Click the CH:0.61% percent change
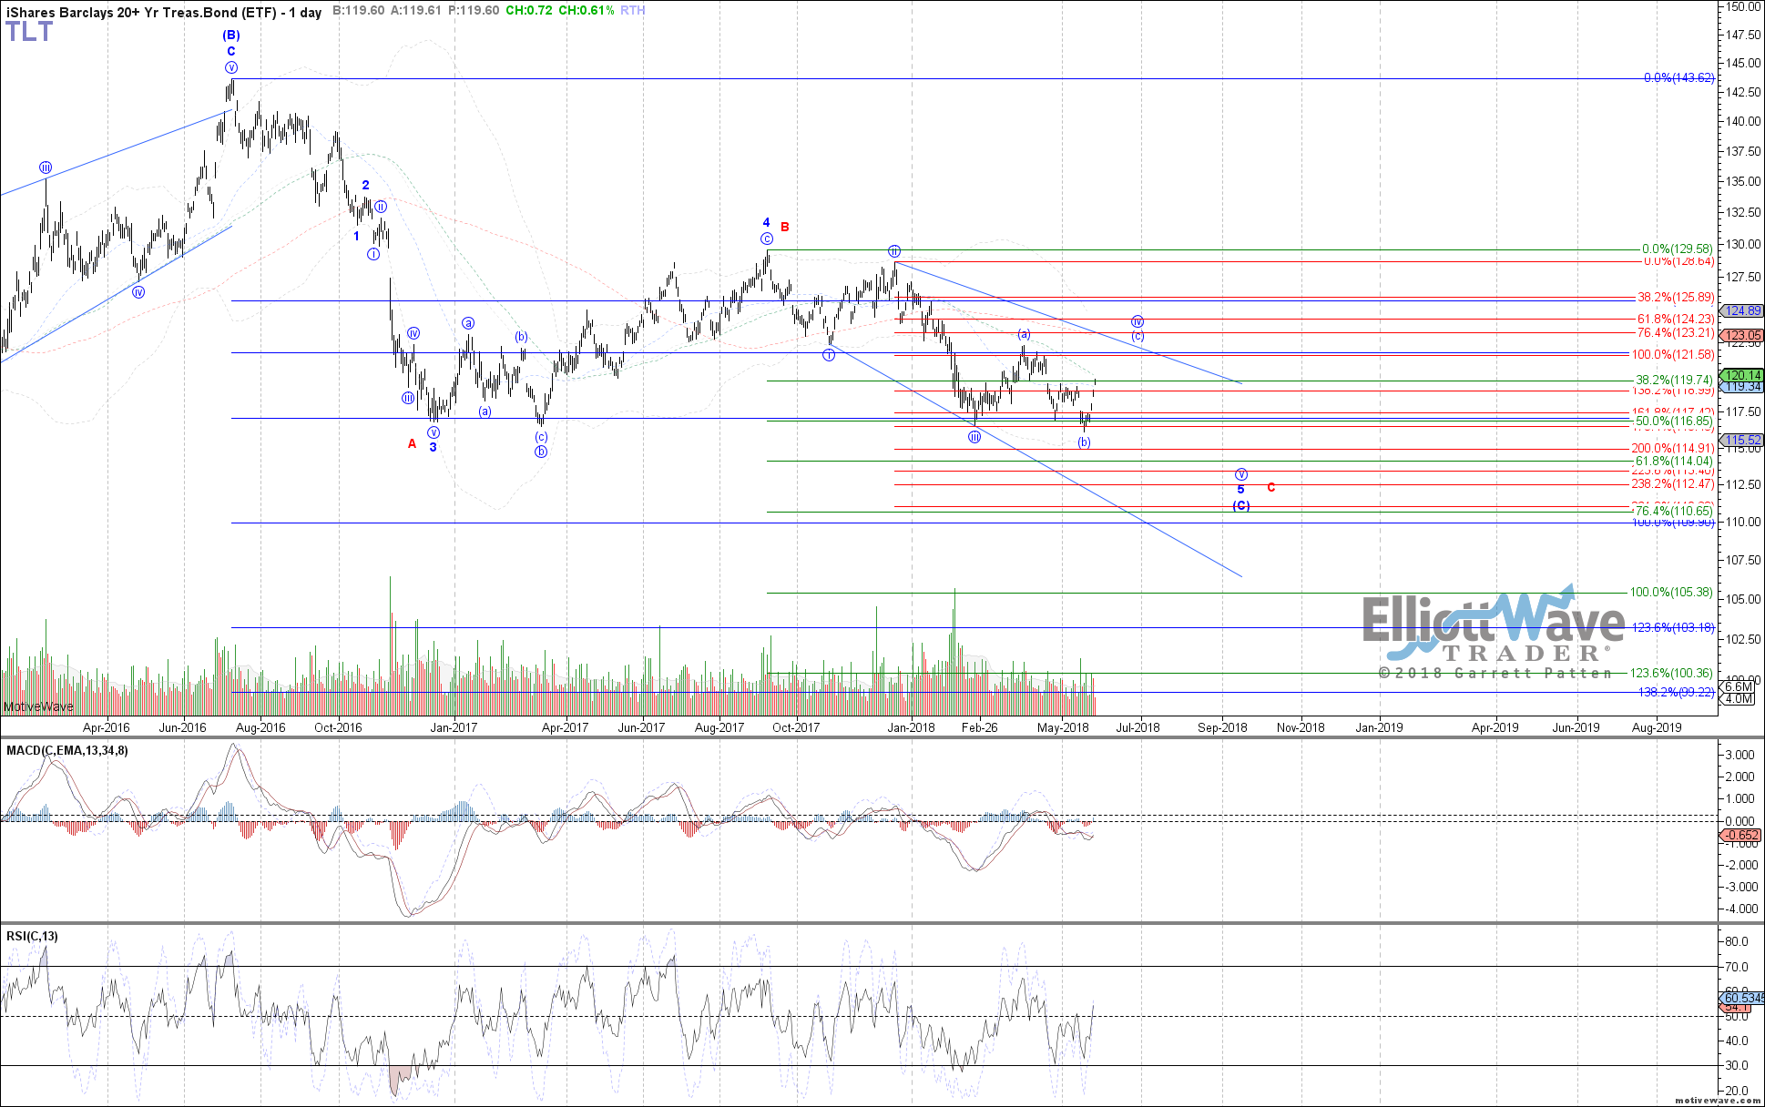Screen dimensions: 1765x1107 586,11
